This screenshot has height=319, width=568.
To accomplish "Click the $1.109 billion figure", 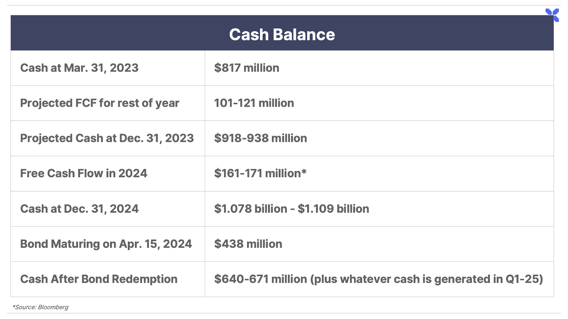I will tap(333, 208).
